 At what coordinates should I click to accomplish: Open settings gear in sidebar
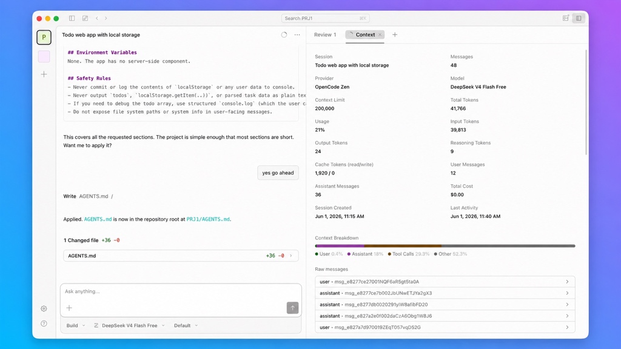44,308
